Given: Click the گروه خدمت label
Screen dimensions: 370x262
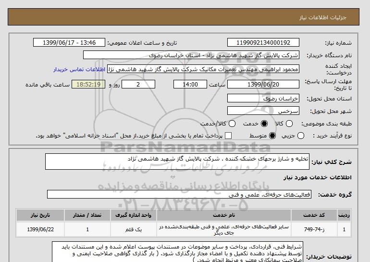Looking at the screenshot, I should pyautogui.click(x=335, y=195).
